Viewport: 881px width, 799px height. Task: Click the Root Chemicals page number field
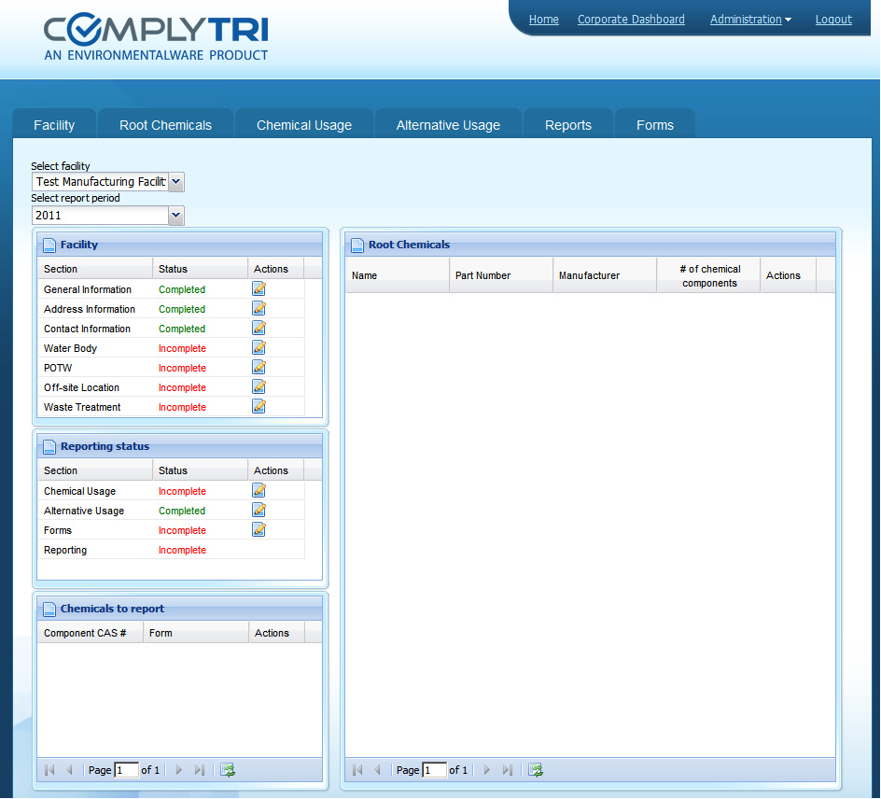click(x=434, y=770)
